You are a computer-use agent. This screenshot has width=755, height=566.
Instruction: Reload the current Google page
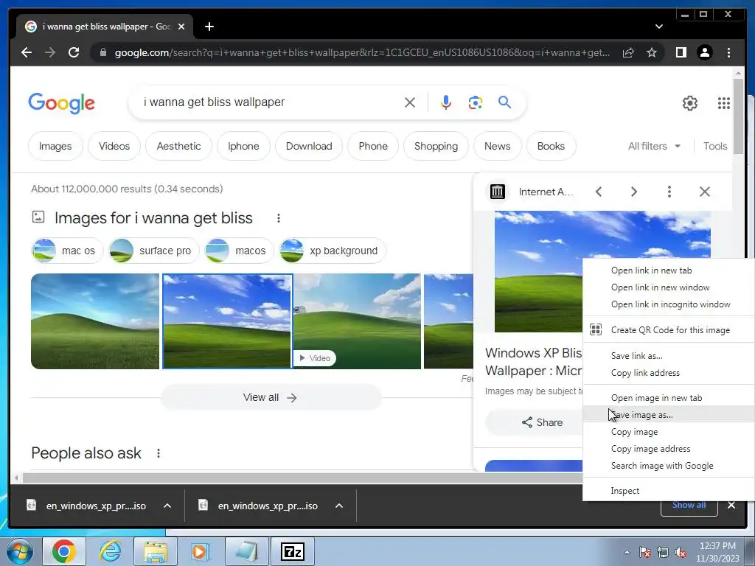coord(74,52)
